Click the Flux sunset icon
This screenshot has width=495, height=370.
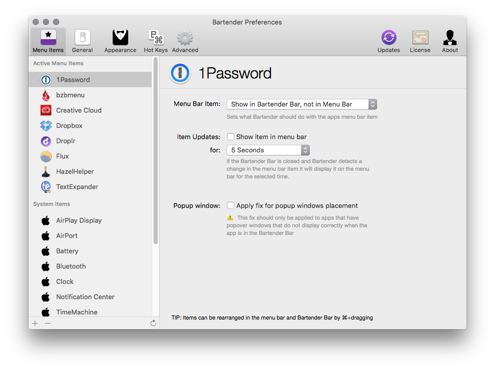[x=46, y=156]
